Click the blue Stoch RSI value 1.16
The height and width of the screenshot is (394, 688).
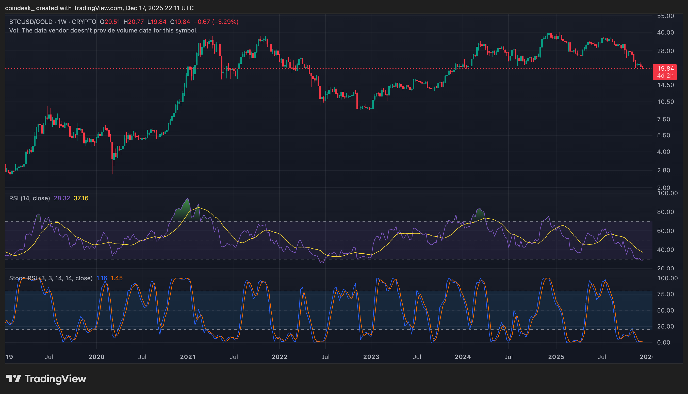point(102,278)
